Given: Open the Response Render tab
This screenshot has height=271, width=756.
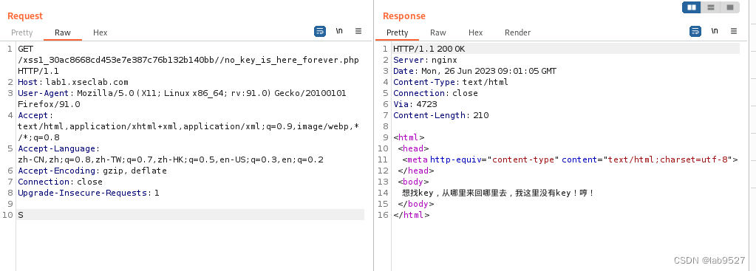Looking at the screenshot, I should (518, 32).
